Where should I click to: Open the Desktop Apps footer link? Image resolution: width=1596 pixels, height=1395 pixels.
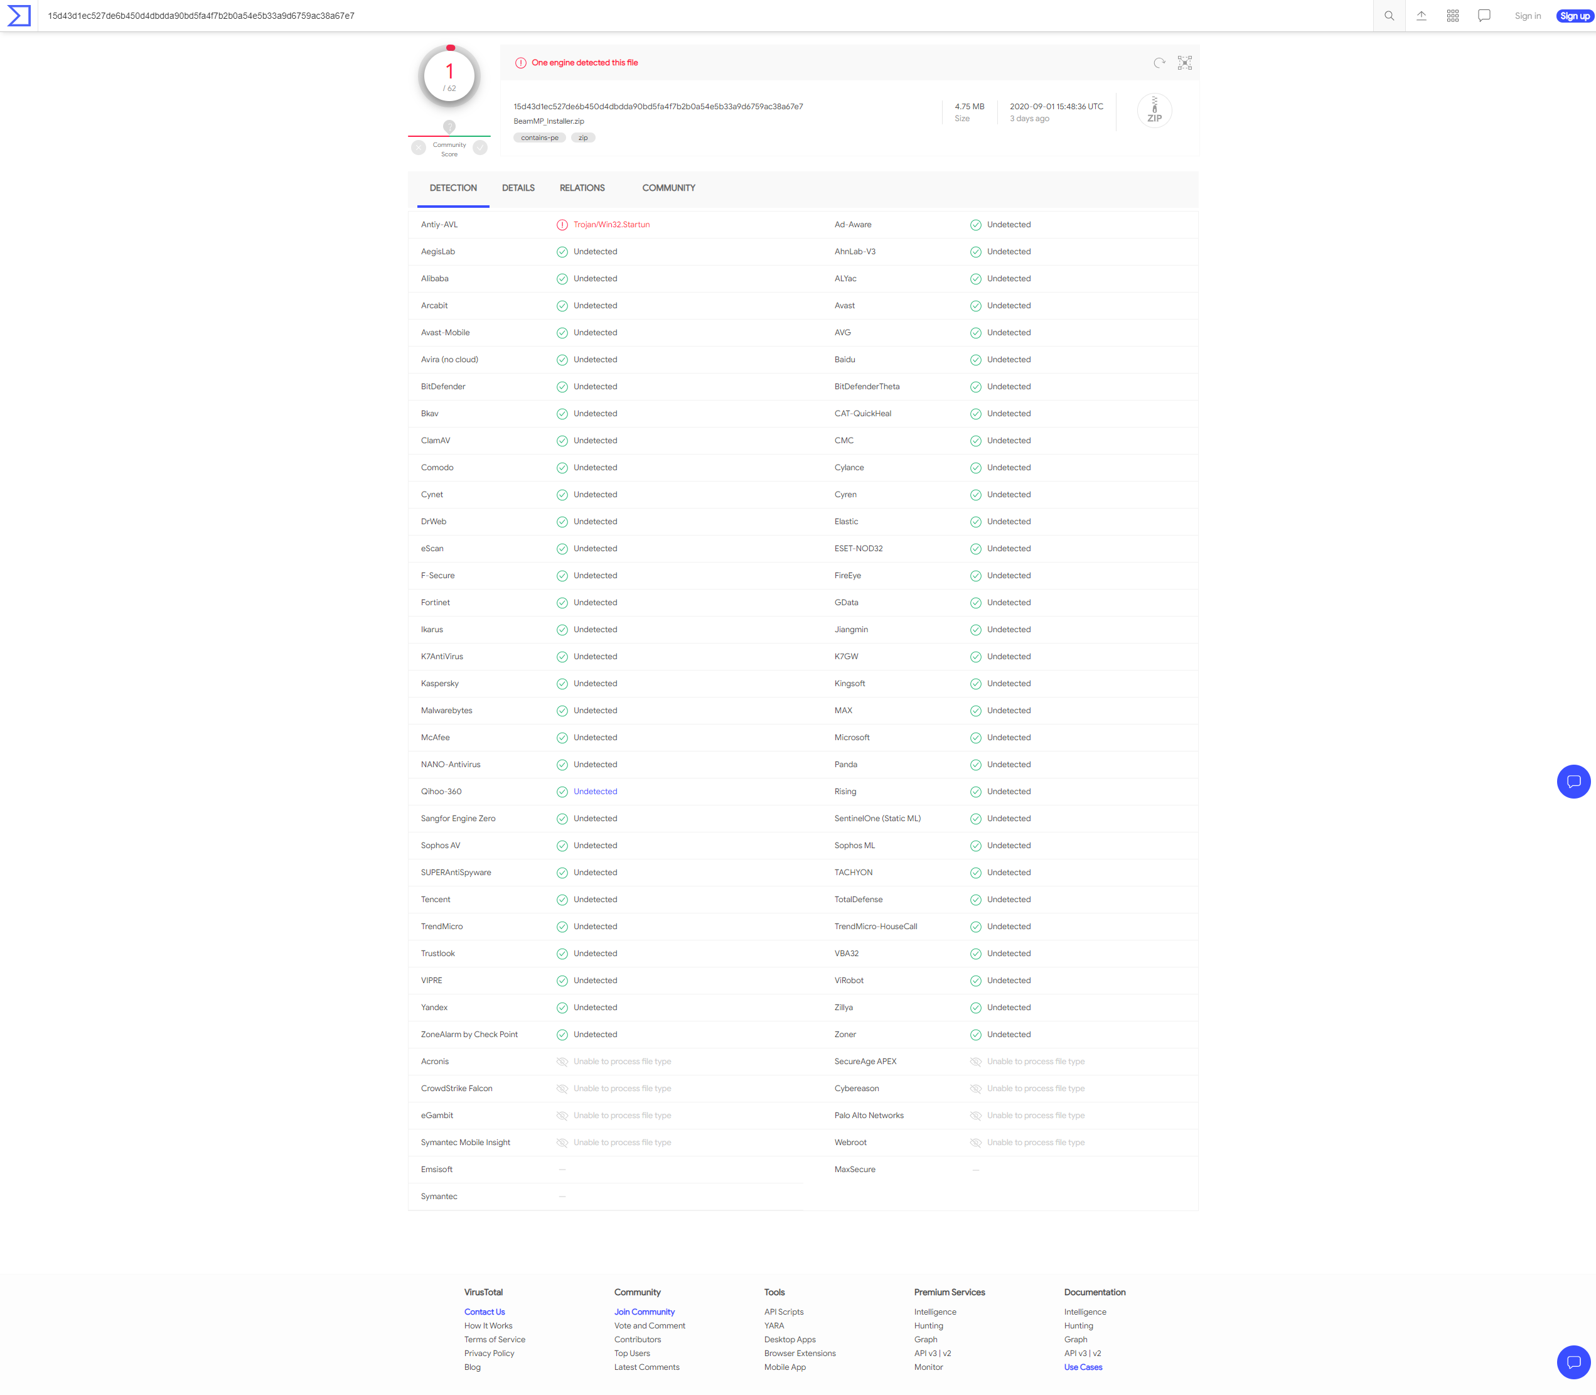[790, 1340]
